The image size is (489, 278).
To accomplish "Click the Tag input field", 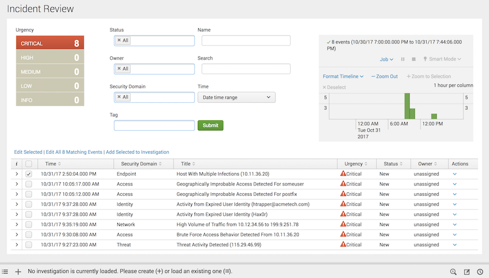I will [x=154, y=125].
